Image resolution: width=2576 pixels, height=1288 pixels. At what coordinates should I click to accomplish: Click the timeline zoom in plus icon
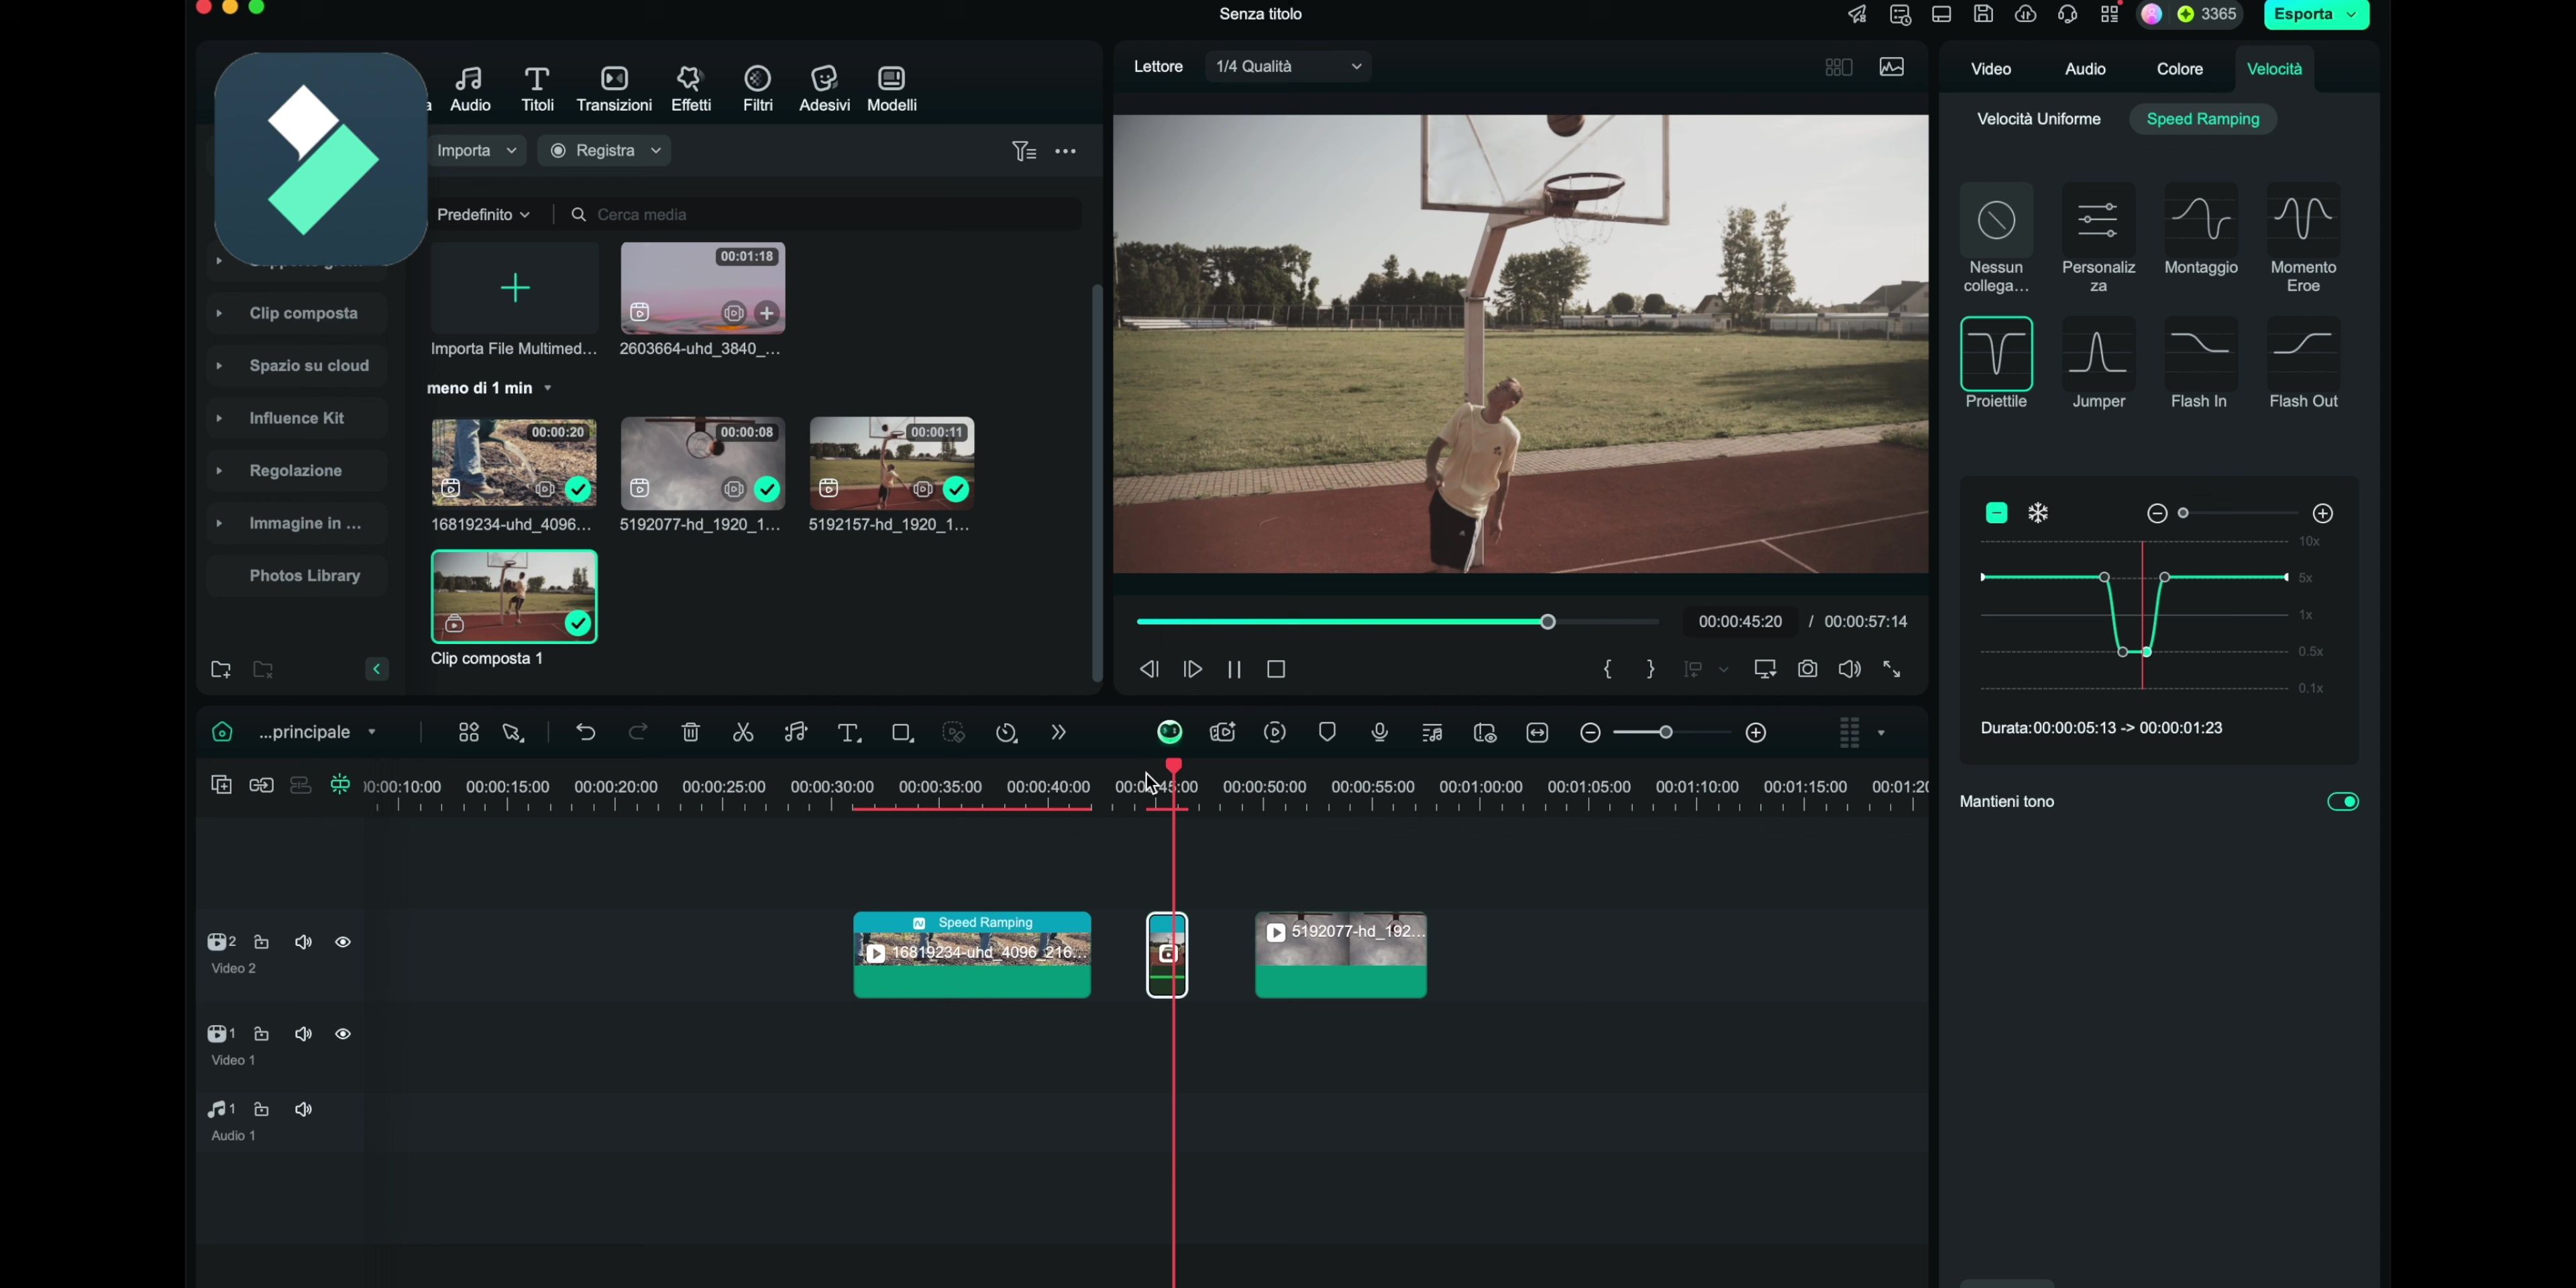1755,733
